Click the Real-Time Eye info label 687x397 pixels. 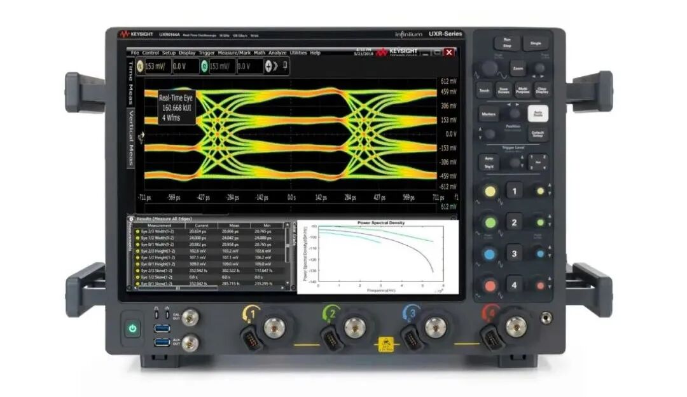[176, 108]
